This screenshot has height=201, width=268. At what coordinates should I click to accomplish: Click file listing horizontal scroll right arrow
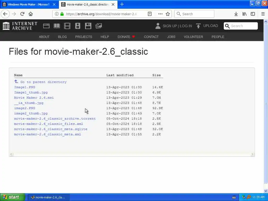coord(252,154)
